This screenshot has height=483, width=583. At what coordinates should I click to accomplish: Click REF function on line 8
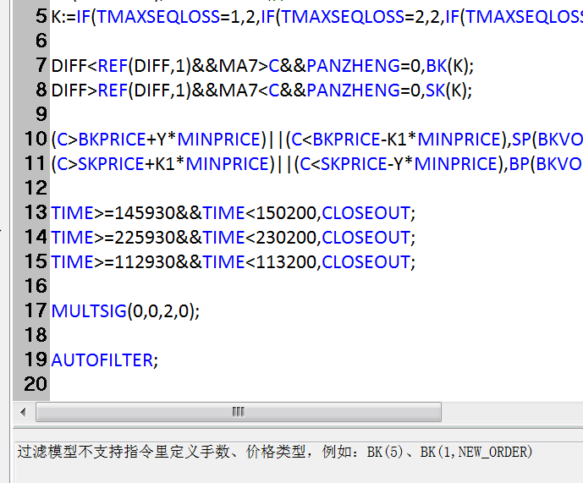pos(113,91)
